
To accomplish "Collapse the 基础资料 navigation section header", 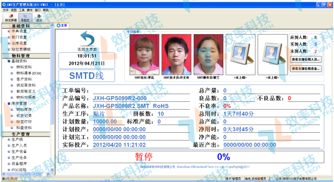I will coord(26,26).
